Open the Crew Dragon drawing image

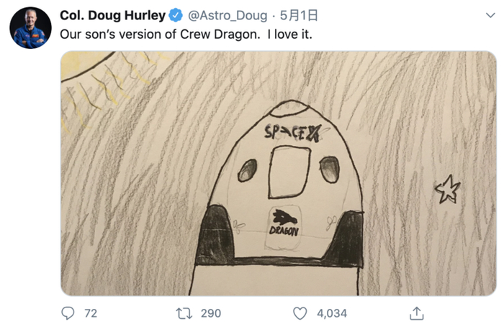[279, 173]
